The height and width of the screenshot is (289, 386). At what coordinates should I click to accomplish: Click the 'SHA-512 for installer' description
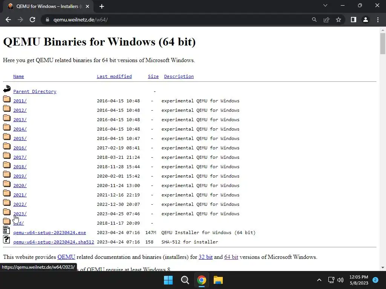[190, 242]
